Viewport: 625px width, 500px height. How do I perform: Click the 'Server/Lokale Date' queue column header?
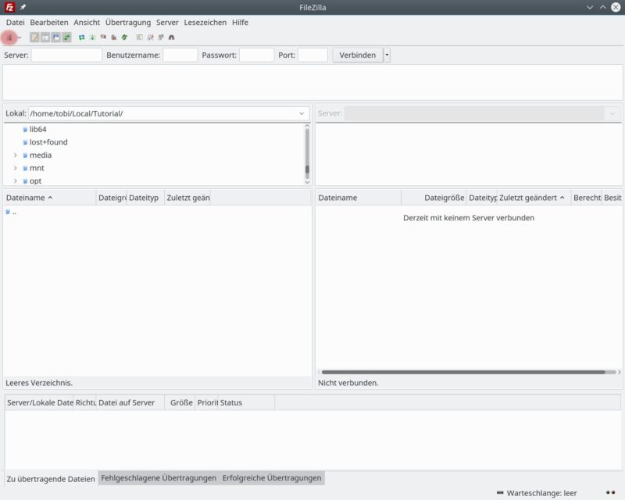point(40,402)
